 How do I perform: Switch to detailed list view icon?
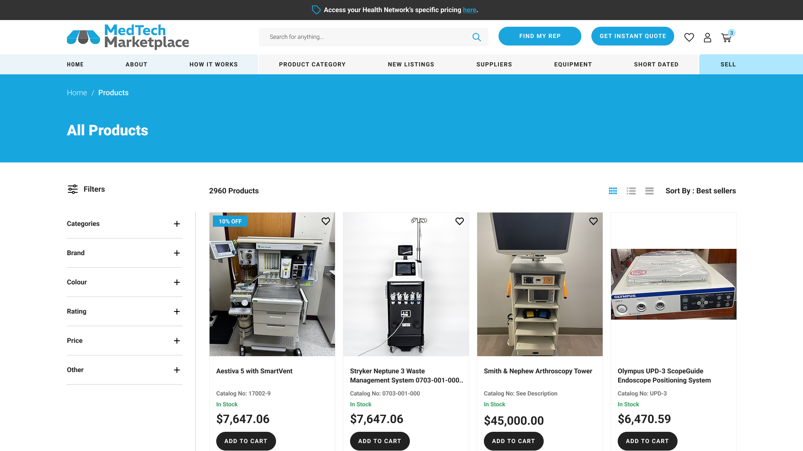pyautogui.click(x=631, y=191)
